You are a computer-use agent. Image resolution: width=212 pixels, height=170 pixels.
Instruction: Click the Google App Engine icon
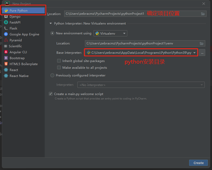pos(6,34)
